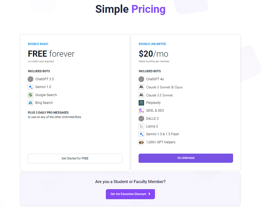The height and width of the screenshot is (210, 263).
Task: Open the Get the Education Discount button
Action: 130,194
